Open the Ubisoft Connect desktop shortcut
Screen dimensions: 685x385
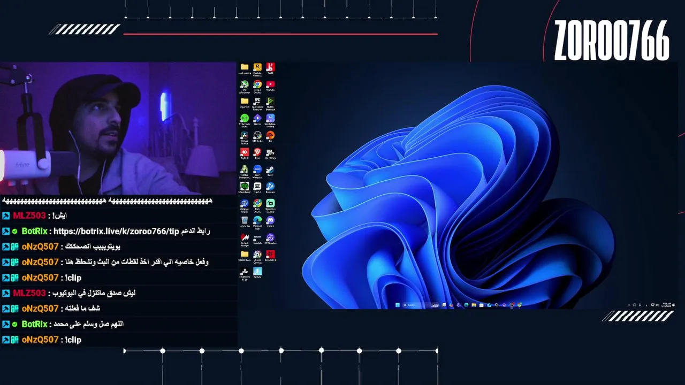(x=257, y=256)
